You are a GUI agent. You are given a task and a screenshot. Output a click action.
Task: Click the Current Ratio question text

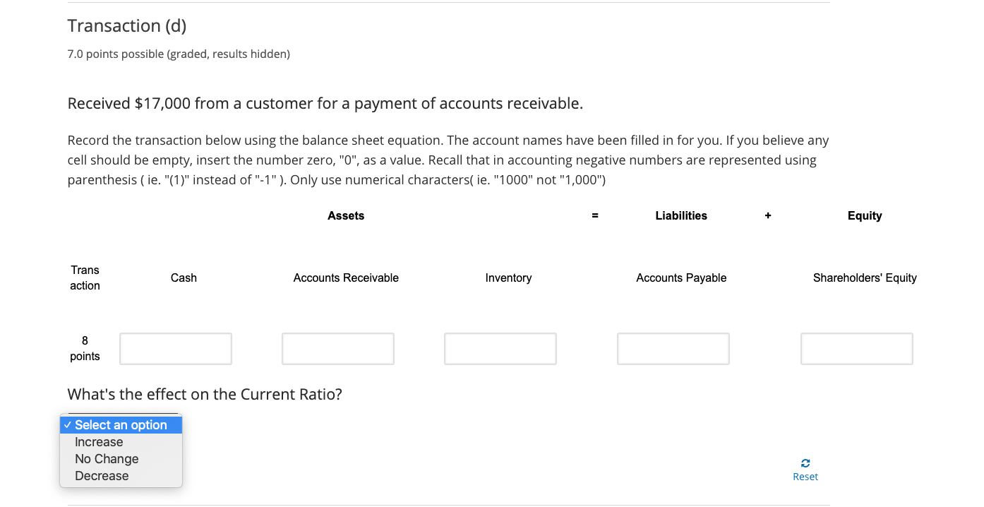coord(204,394)
